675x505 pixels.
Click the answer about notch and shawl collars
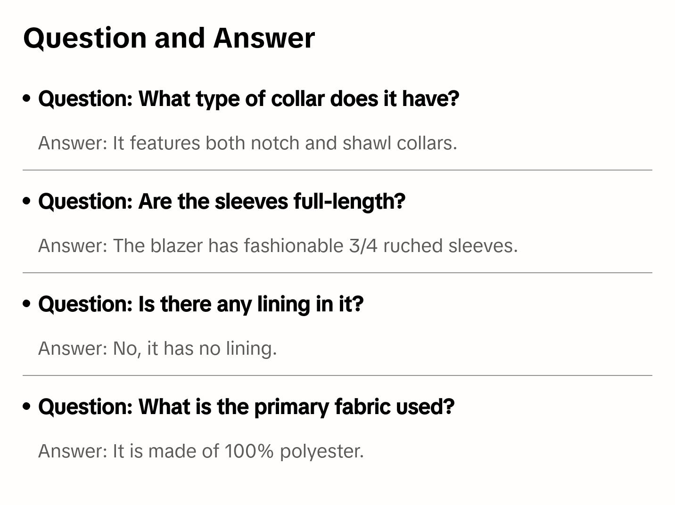point(247,143)
